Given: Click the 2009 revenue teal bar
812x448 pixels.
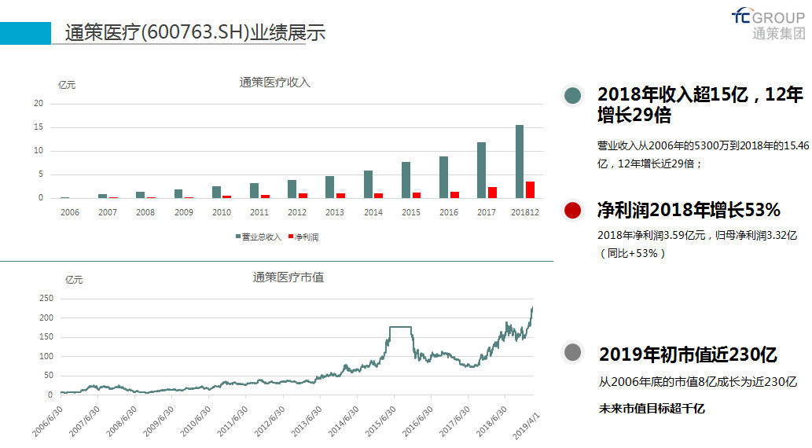Looking at the screenshot, I should pyautogui.click(x=178, y=193).
